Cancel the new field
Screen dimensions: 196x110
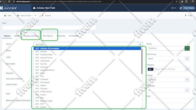click(x=46, y=15)
